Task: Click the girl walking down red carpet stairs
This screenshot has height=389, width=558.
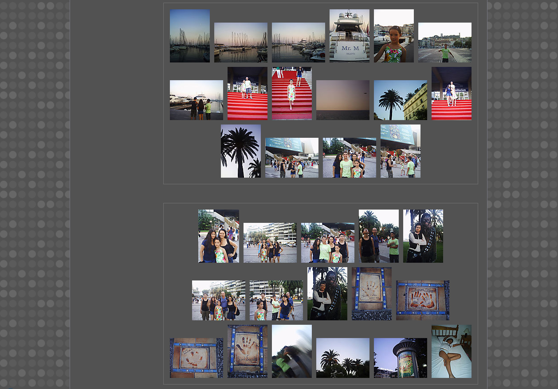Action: [291, 93]
